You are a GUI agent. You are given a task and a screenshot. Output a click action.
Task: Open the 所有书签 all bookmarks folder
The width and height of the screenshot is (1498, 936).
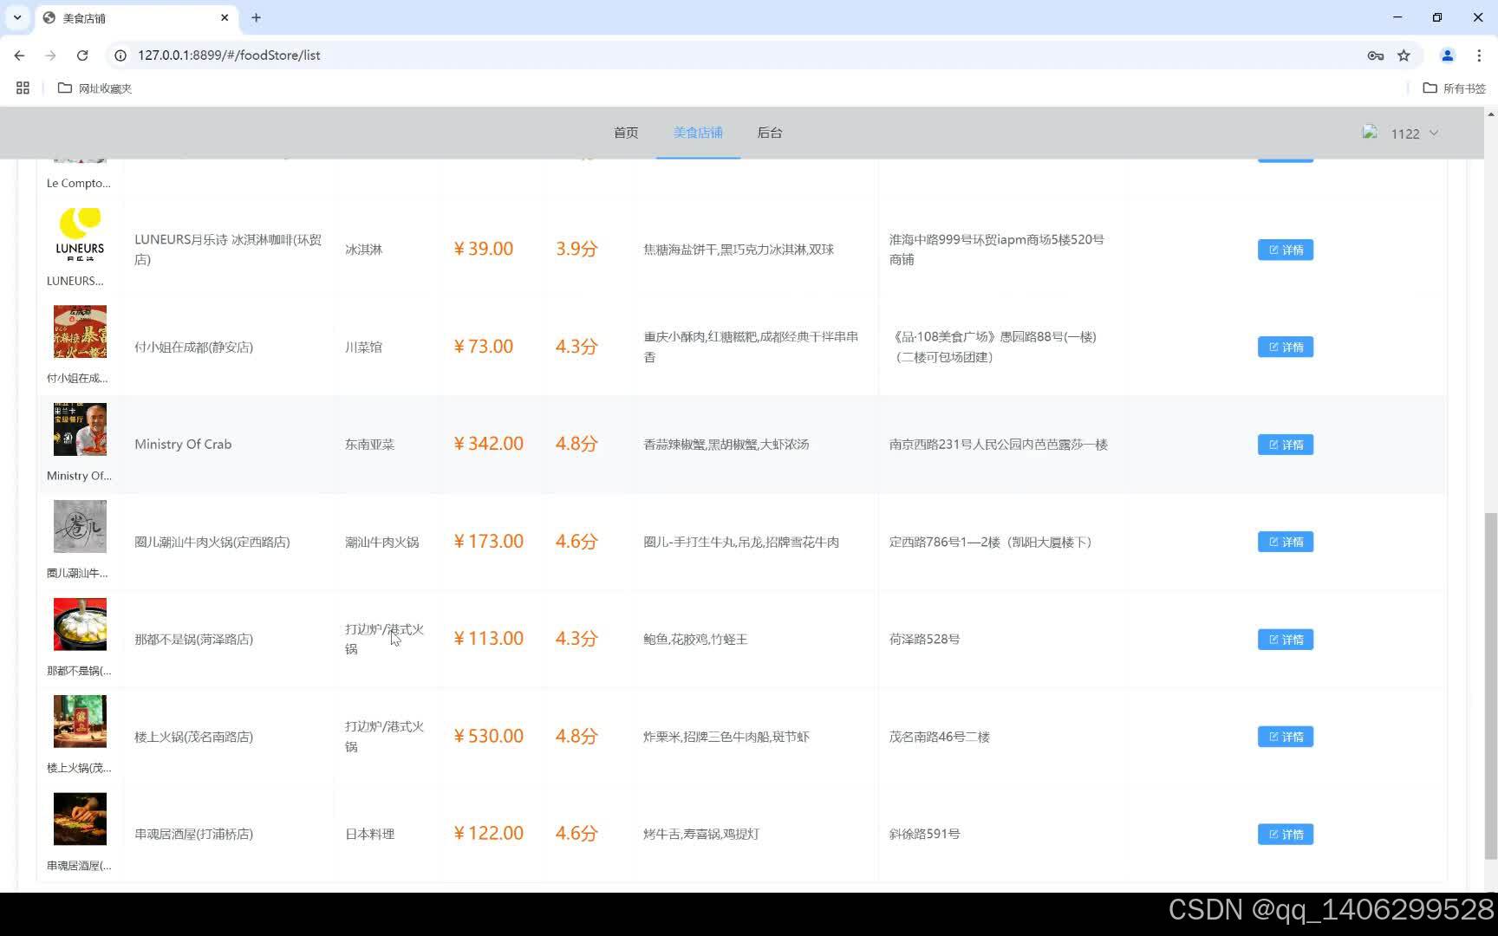point(1455,88)
